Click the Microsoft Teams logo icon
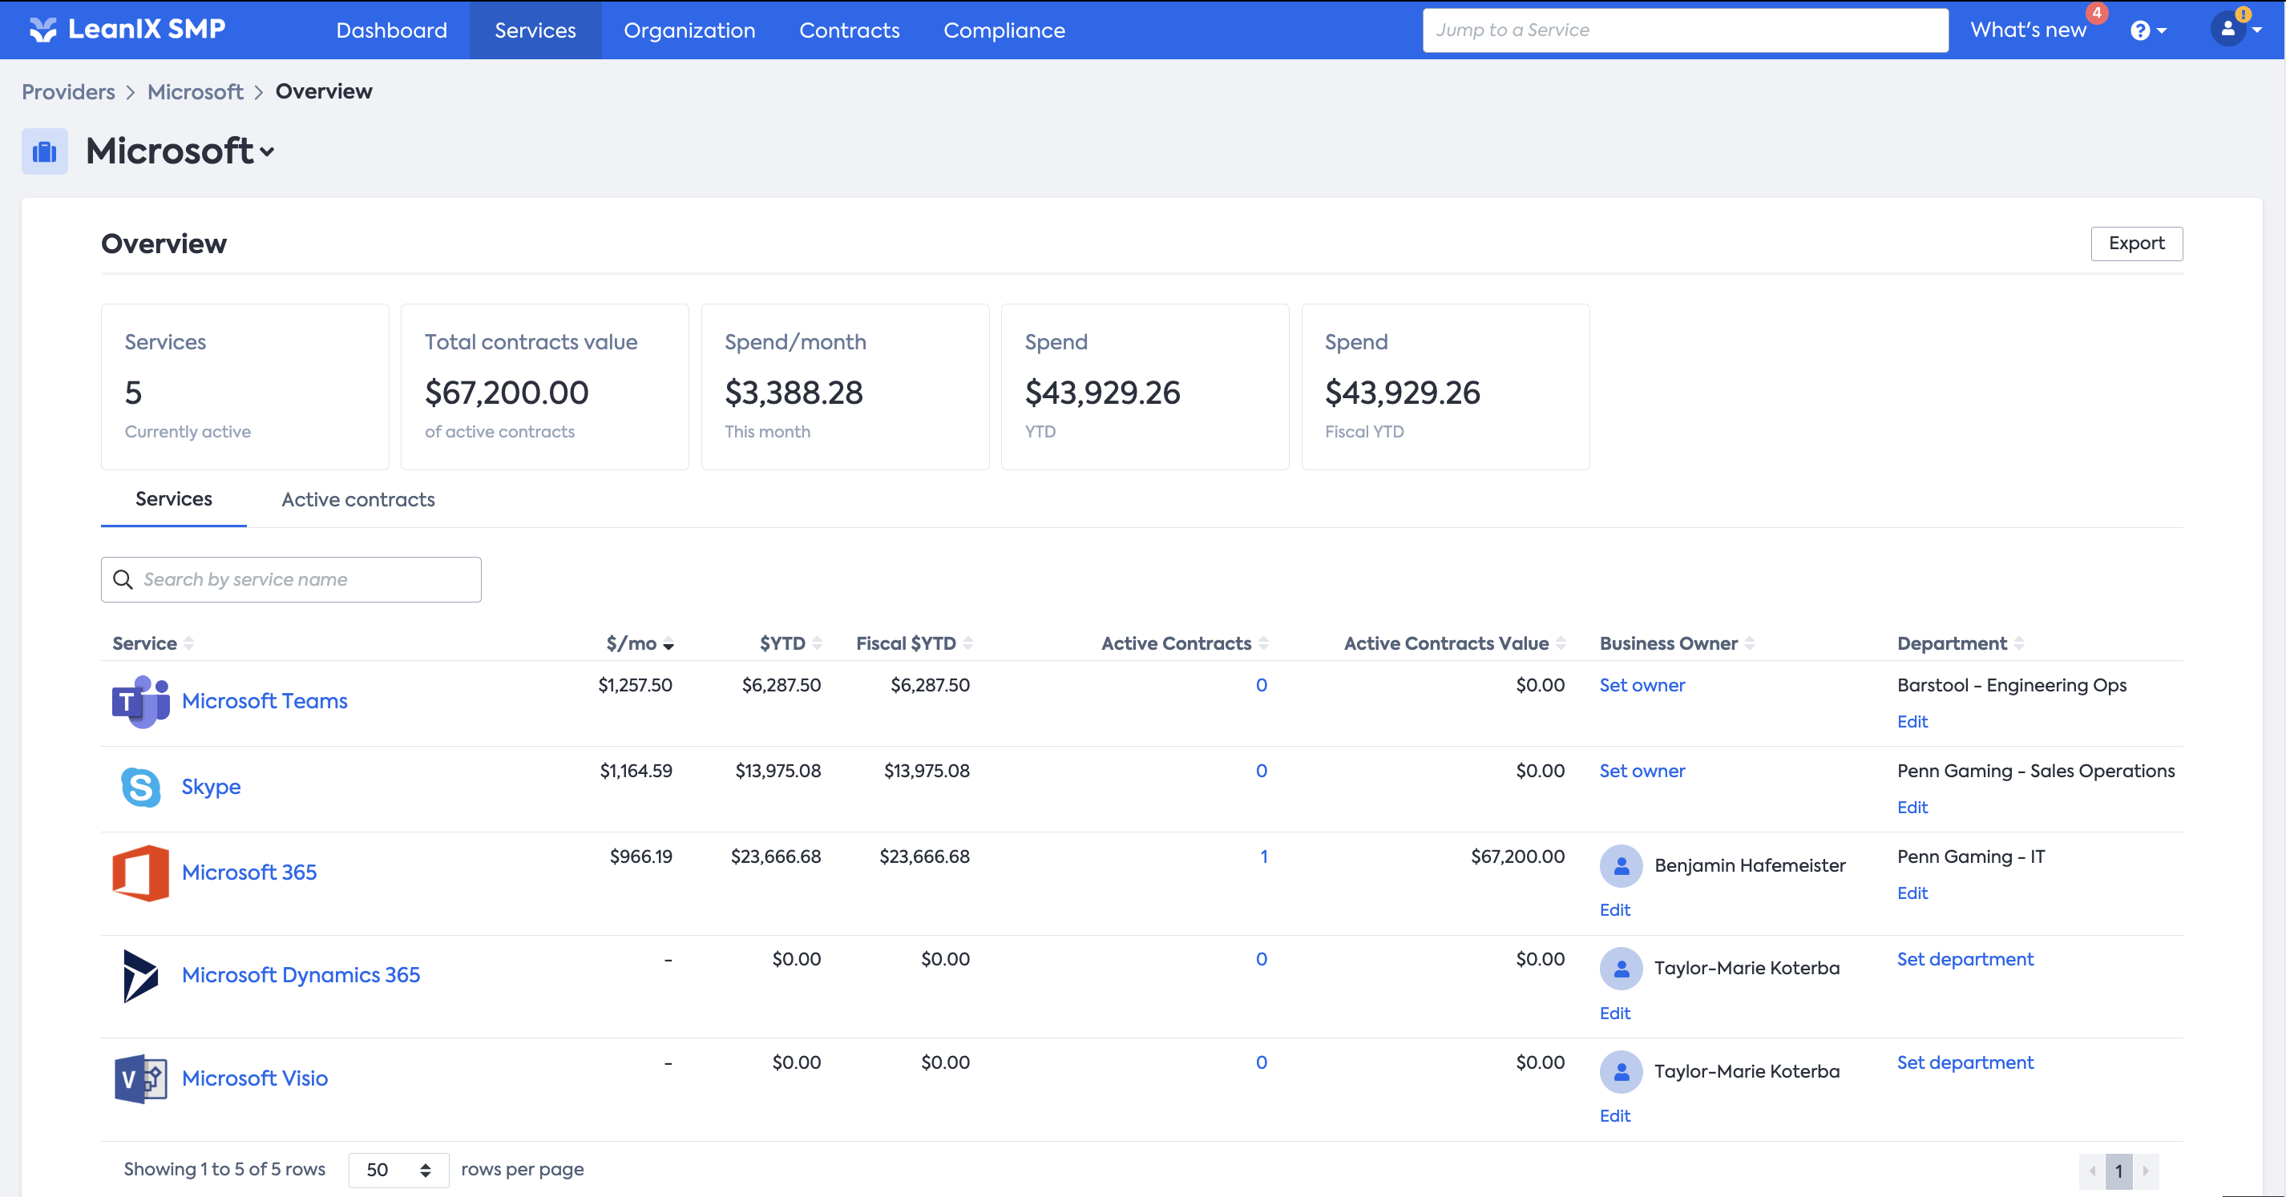 (x=140, y=701)
